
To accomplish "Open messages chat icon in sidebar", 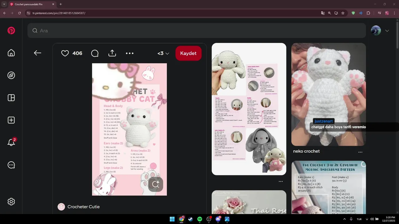I will (x=11, y=165).
